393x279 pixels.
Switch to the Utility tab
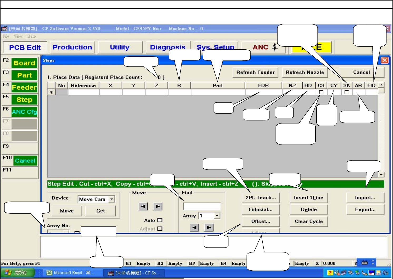click(x=120, y=47)
